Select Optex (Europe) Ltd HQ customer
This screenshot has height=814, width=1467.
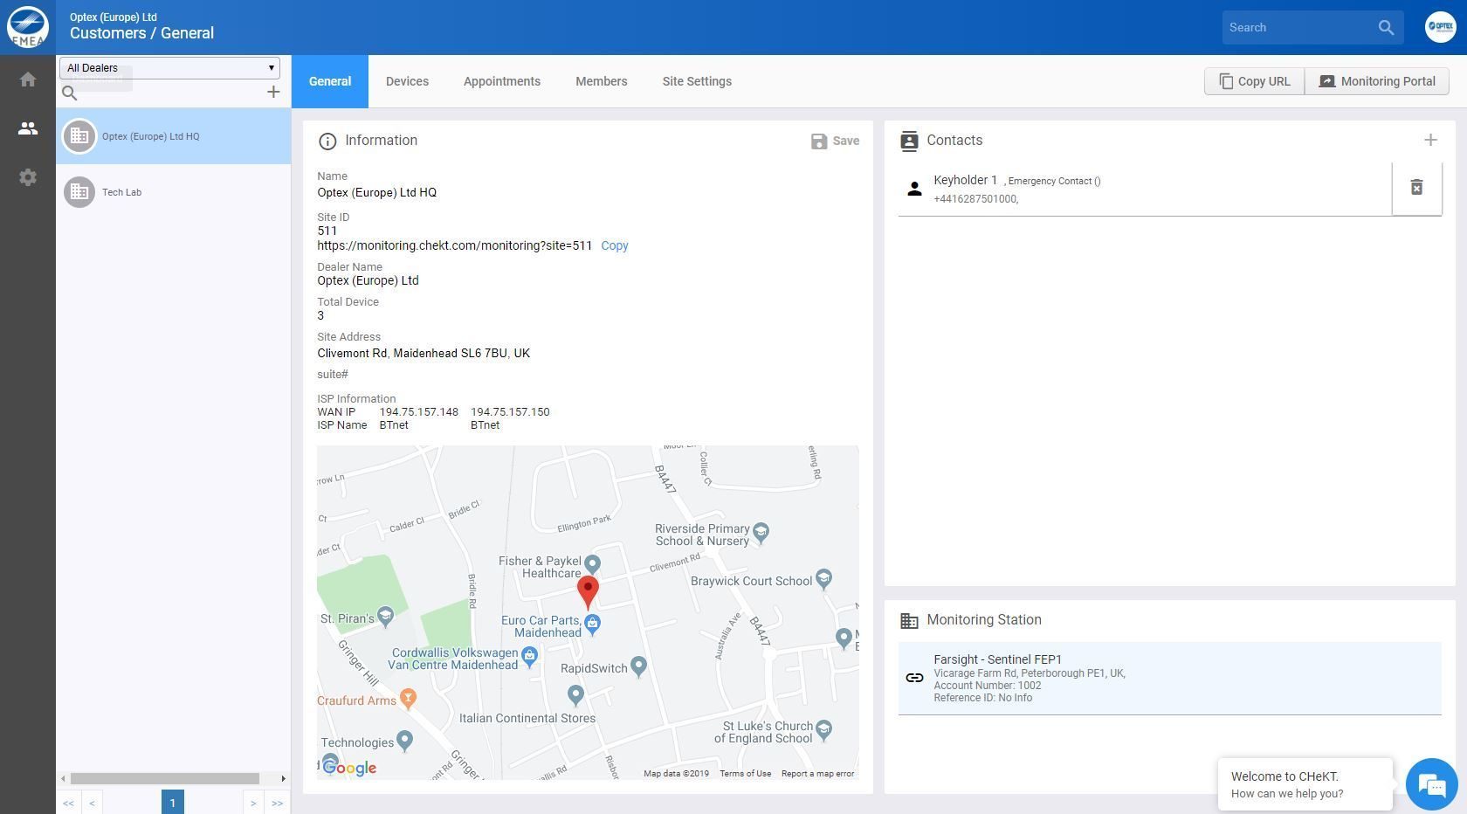[x=173, y=136]
